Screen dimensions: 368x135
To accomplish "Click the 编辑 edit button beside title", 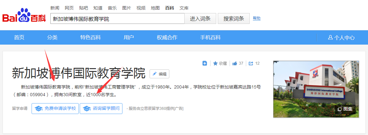I will coord(159,74).
